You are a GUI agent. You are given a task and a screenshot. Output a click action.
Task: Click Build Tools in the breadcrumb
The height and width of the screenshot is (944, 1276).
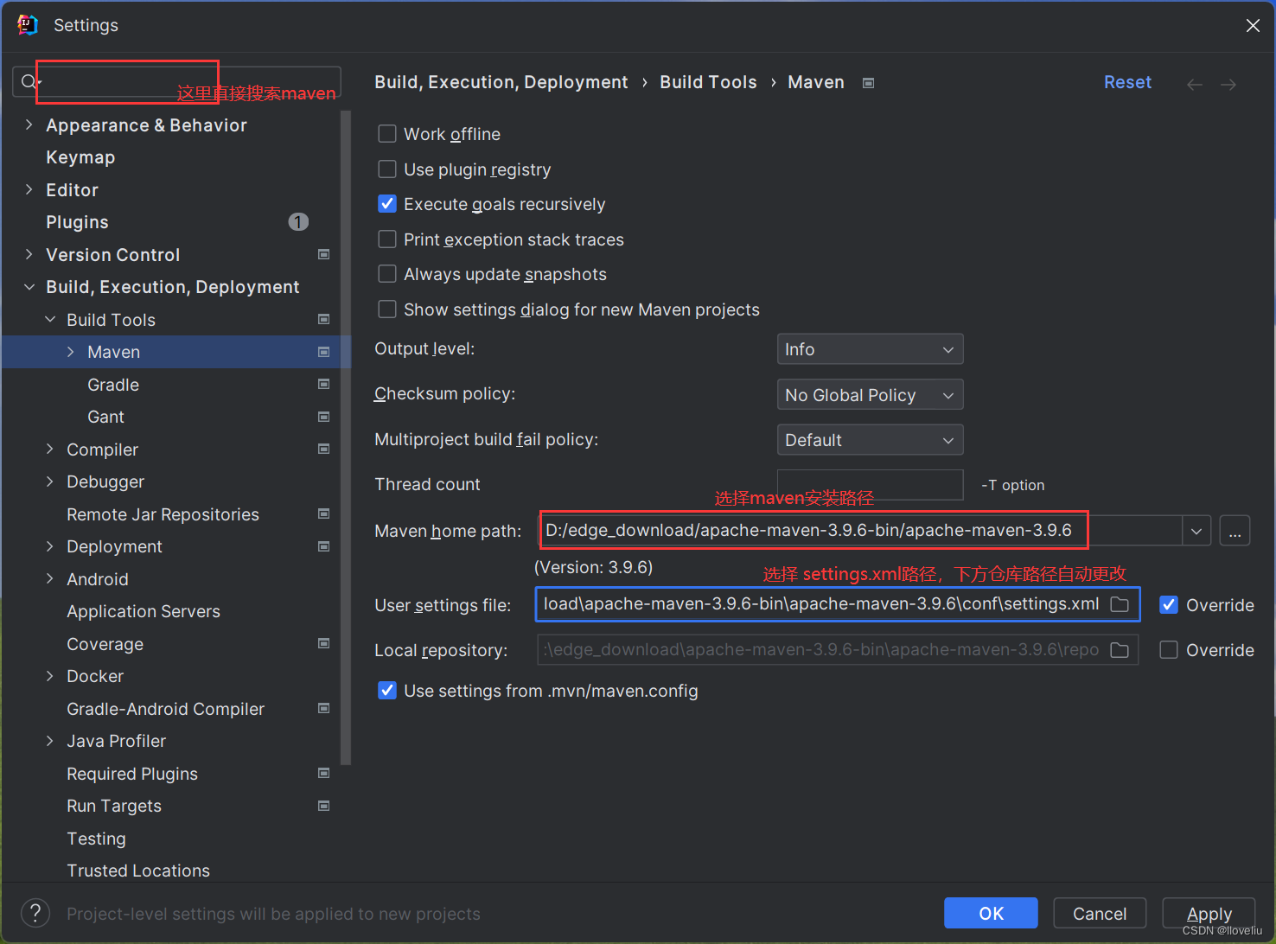(x=708, y=82)
